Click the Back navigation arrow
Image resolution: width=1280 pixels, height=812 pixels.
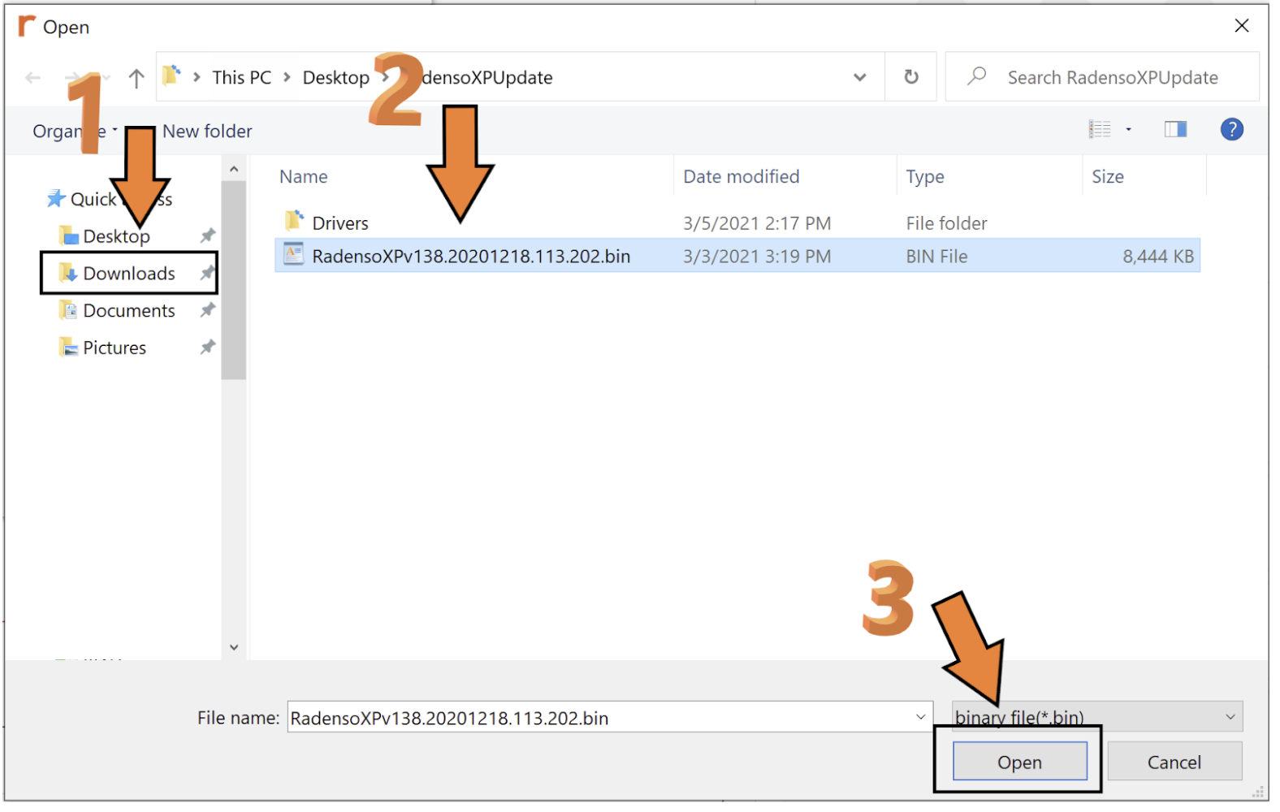[x=33, y=79]
